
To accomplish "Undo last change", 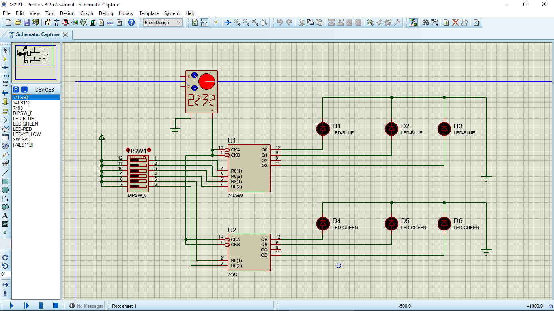I will pos(280,23).
